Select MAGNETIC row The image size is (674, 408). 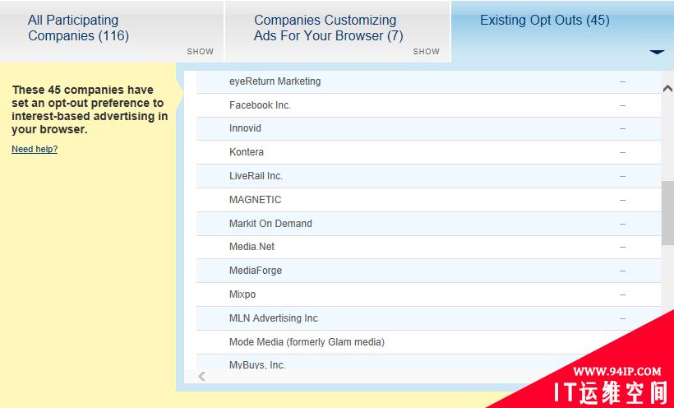428,200
